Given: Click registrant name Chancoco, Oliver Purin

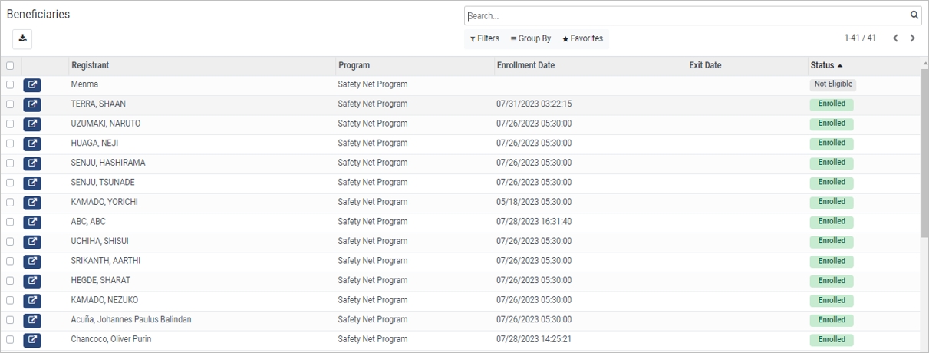Looking at the screenshot, I should (x=111, y=340).
